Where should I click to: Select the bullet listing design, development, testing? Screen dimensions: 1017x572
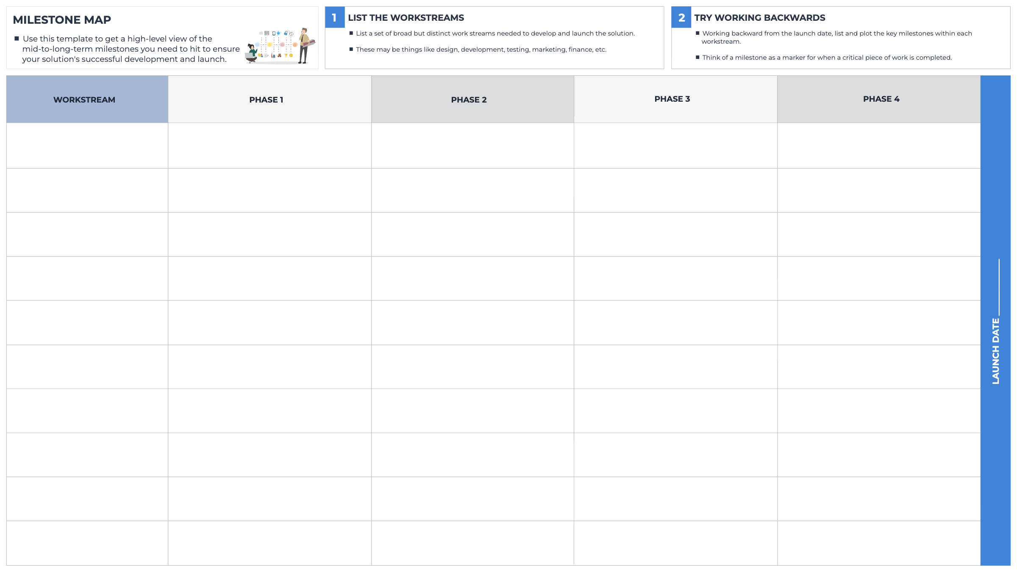click(478, 50)
